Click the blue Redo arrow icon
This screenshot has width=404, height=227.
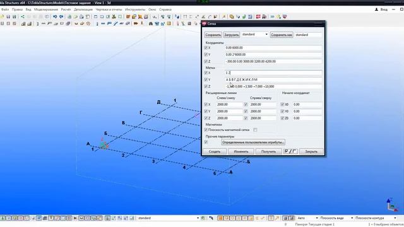point(61,17)
